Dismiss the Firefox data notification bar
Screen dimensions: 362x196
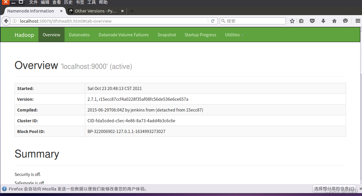point(361,189)
